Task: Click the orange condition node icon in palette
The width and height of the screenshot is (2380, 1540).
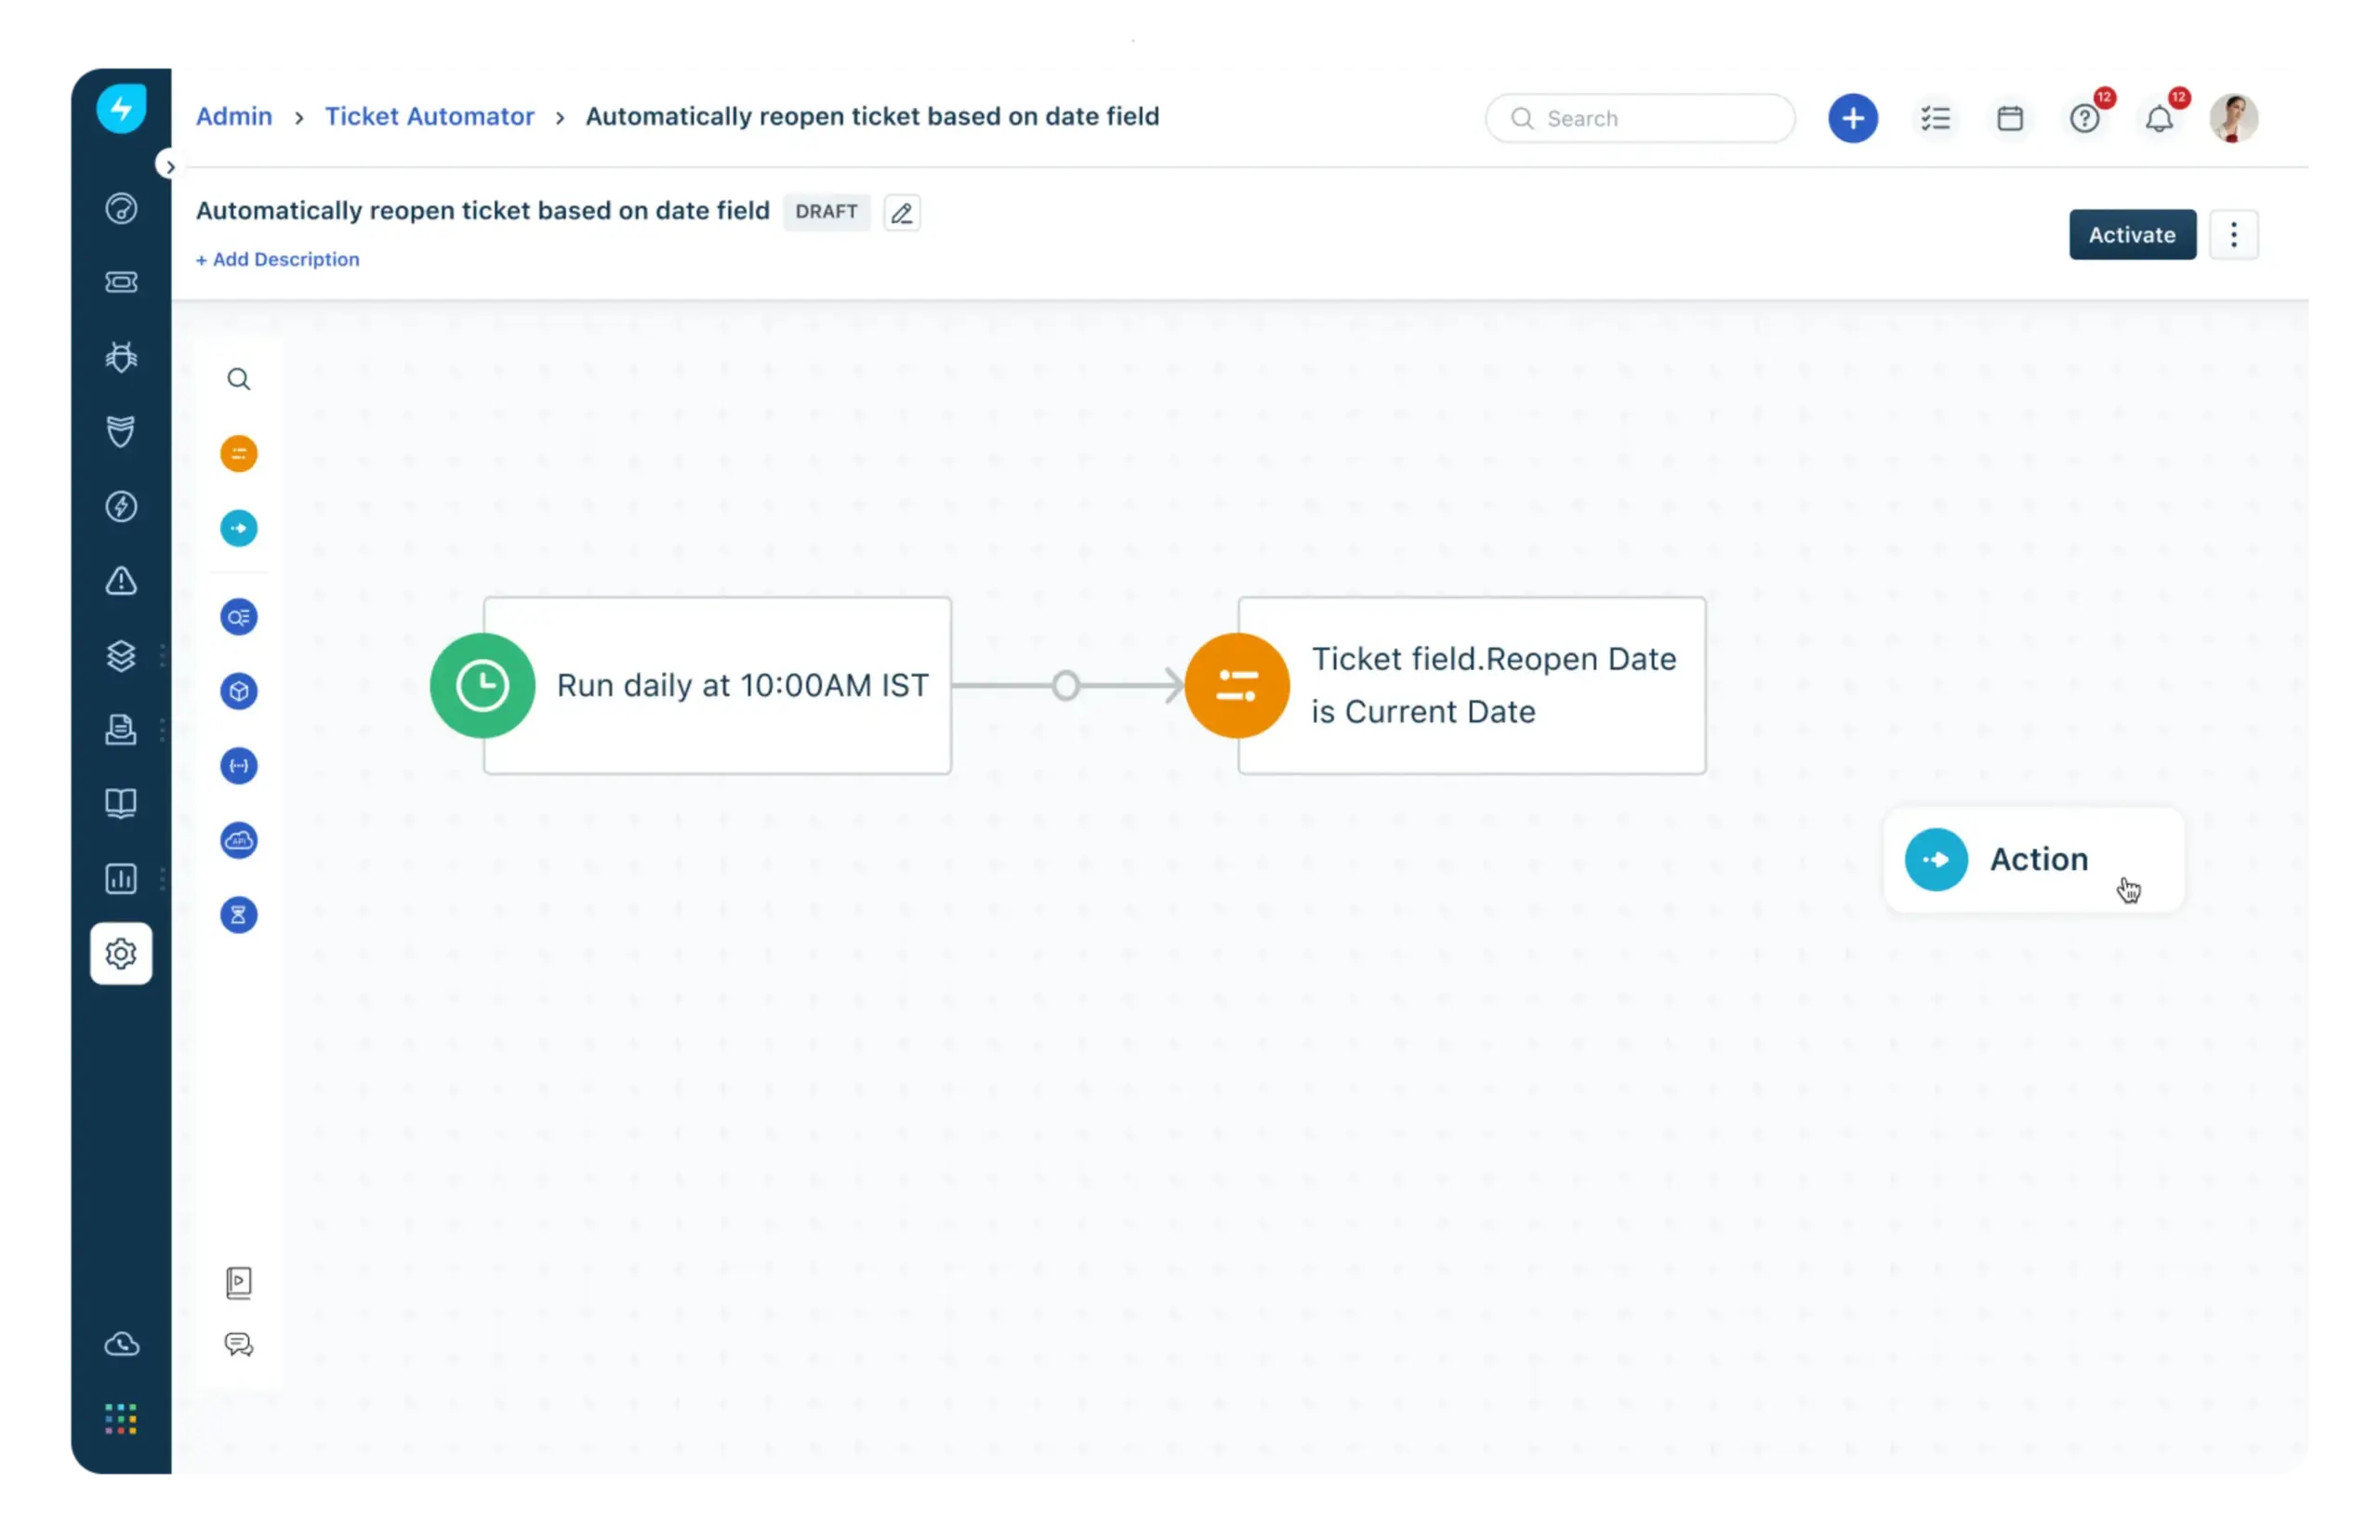Action: (238, 454)
